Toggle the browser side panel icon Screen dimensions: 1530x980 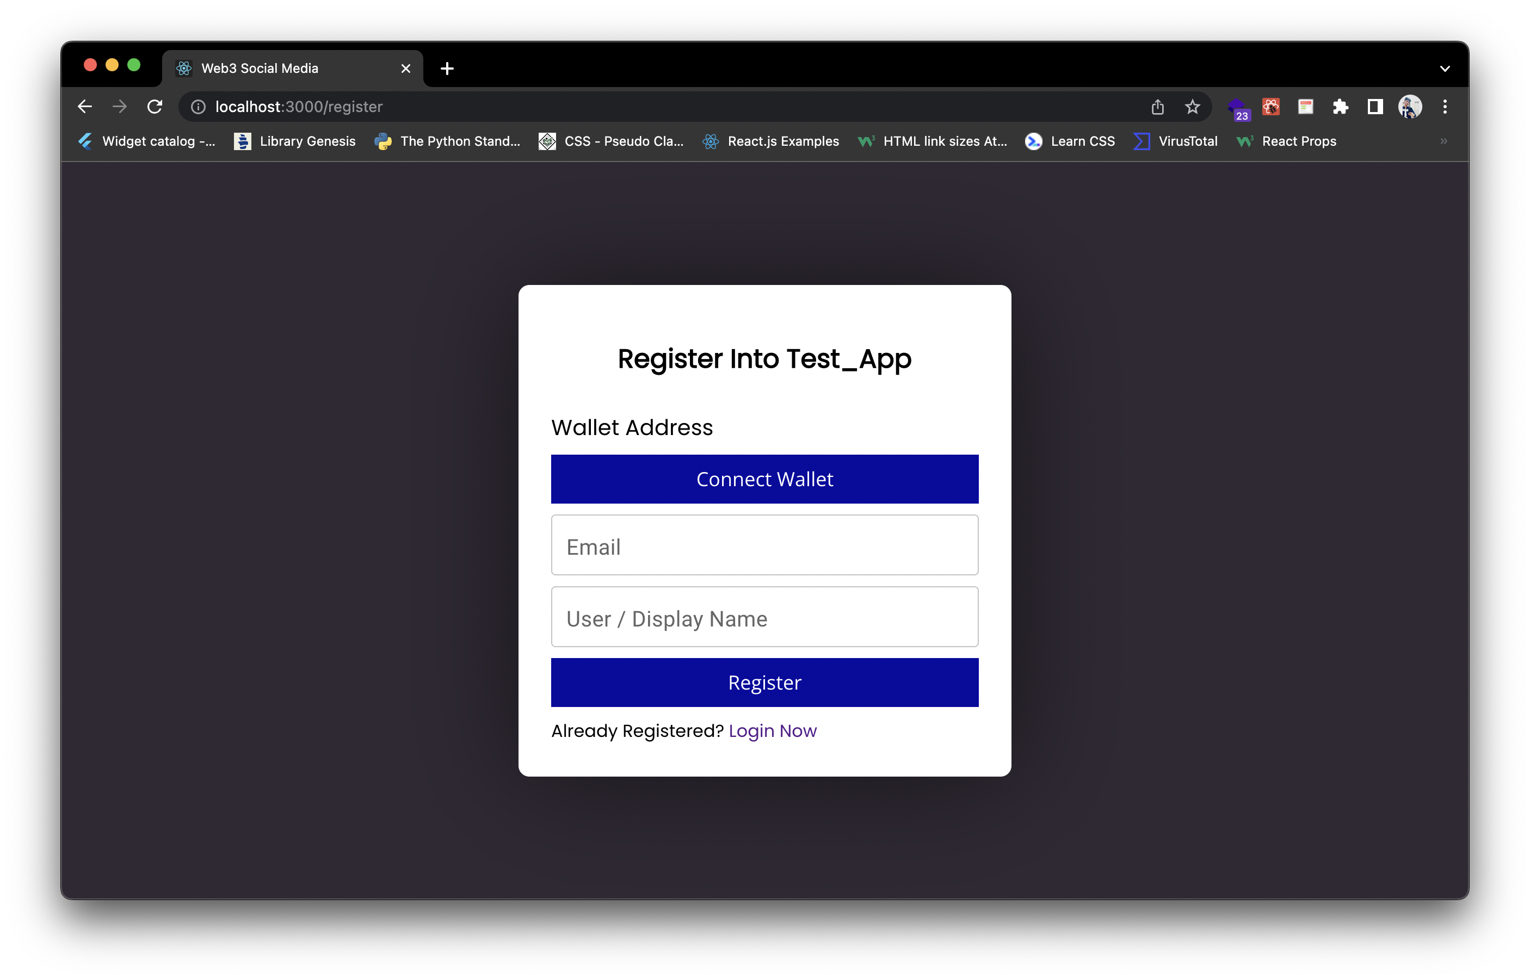(x=1374, y=106)
